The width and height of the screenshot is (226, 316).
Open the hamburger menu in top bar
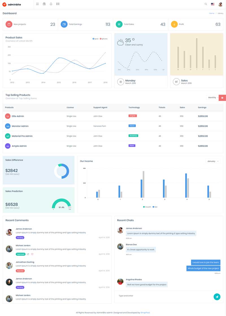pyautogui.click(x=38, y=4)
